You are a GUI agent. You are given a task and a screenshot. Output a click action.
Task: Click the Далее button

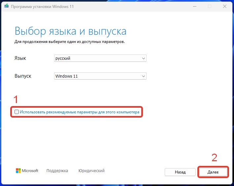pyautogui.click(x=213, y=172)
